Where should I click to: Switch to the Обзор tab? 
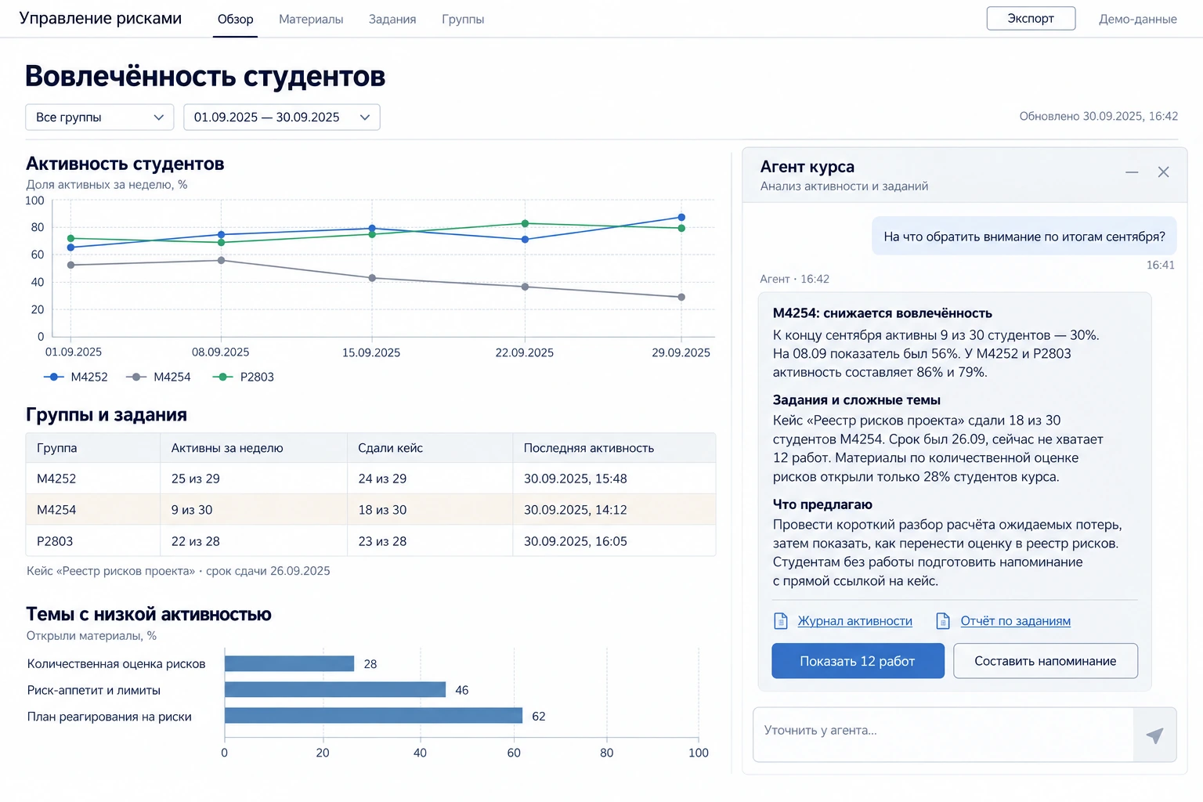(x=236, y=19)
